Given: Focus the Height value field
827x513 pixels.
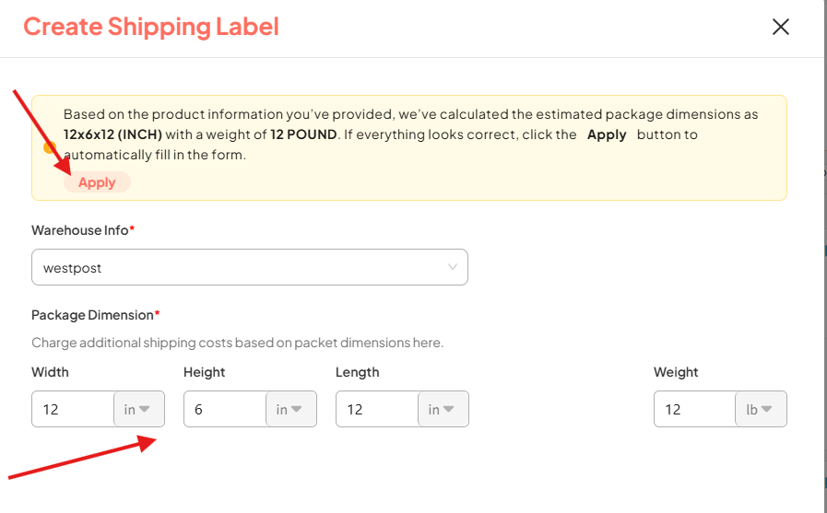Looking at the screenshot, I should tap(225, 409).
